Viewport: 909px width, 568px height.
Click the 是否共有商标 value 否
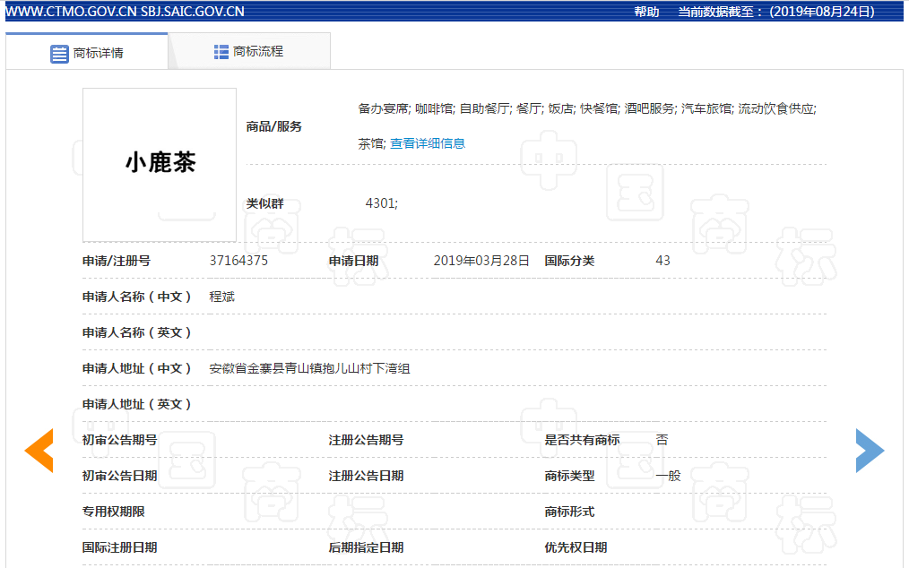coord(662,440)
